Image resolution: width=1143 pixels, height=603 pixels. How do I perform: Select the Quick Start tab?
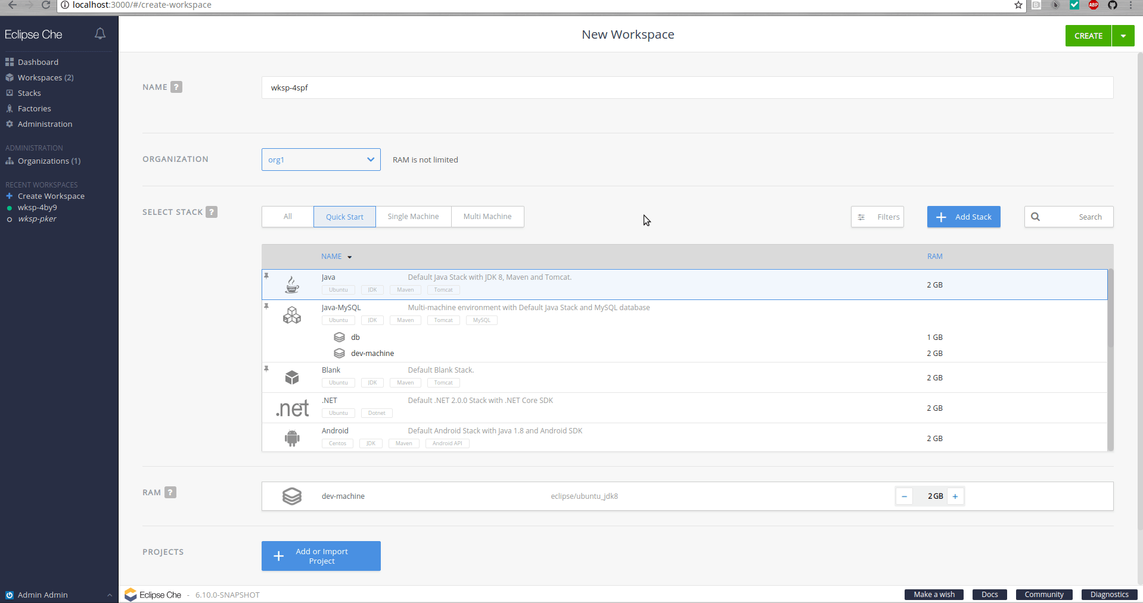pyautogui.click(x=344, y=217)
